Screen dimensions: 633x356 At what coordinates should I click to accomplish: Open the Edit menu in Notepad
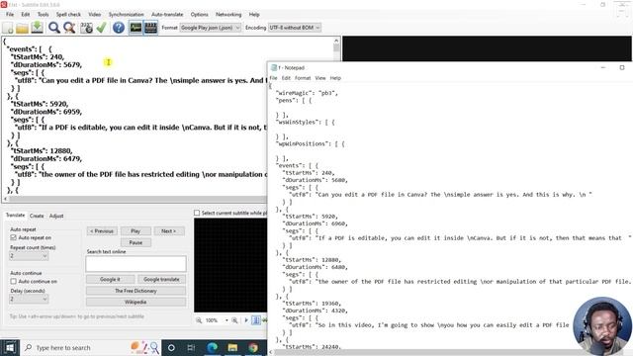coord(286,78)
